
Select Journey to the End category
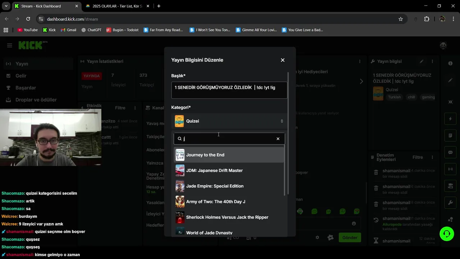coord(229,155)
